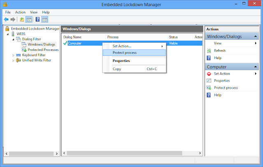Viewport: 263px width, 167px height.
Task: Collapse the WE8S tree node
Action: pyautogui.click(x=8, y=34)
